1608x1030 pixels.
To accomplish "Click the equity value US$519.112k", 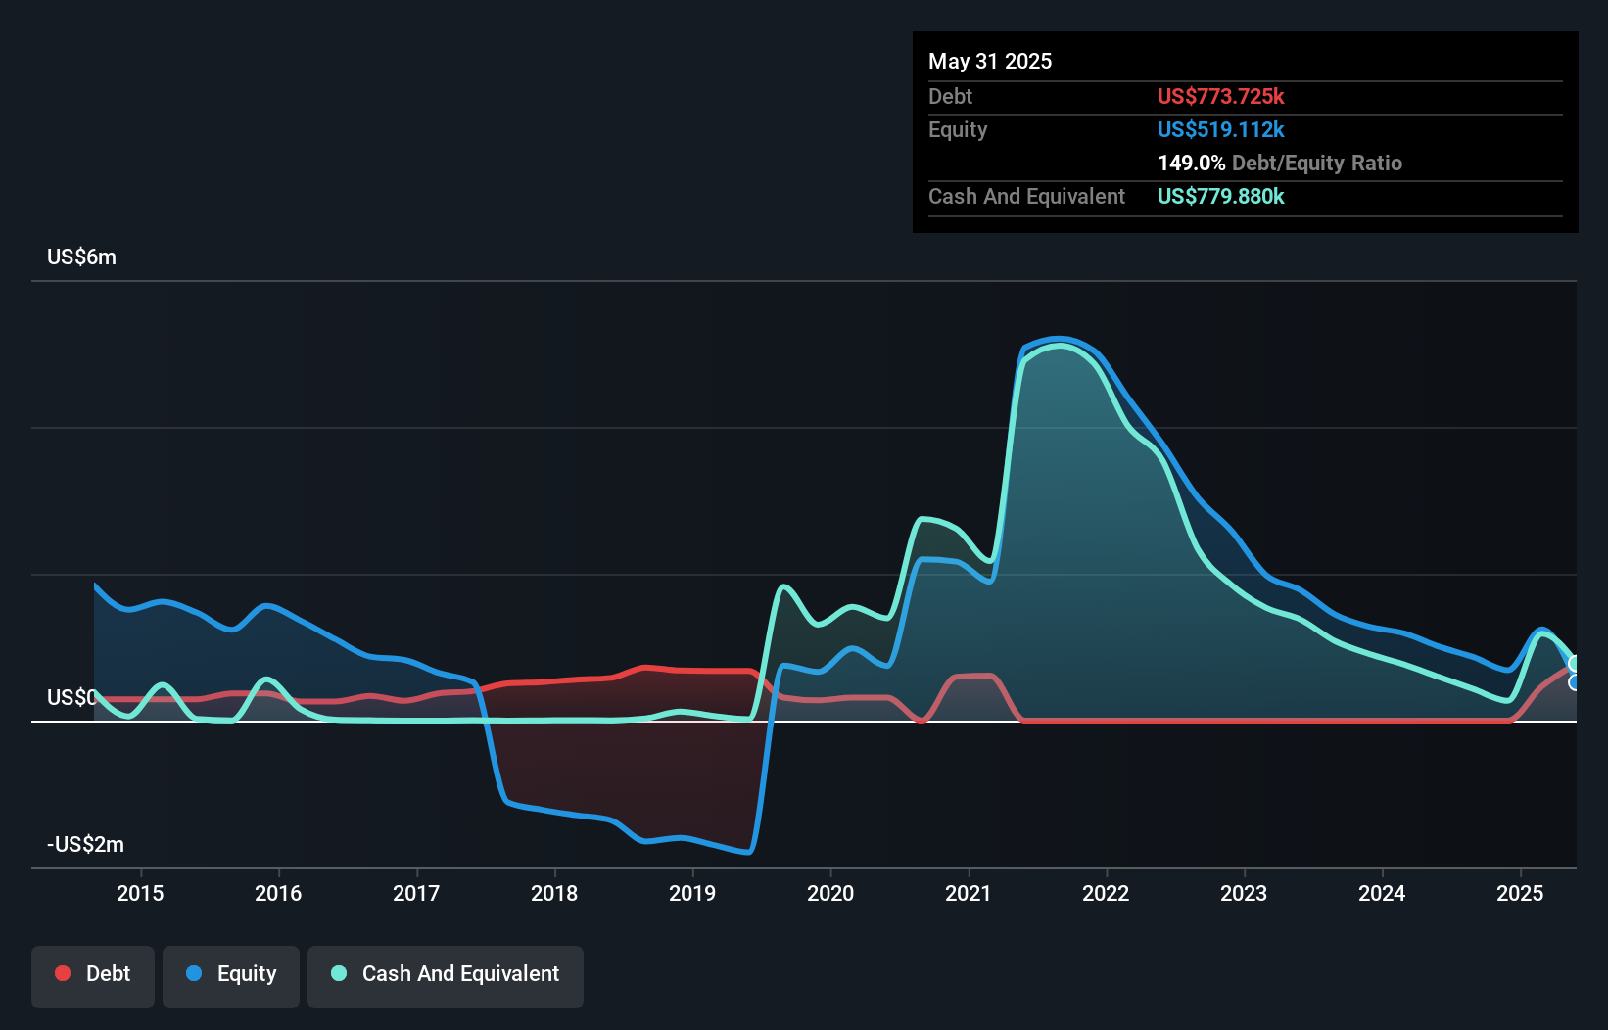I will click(x=1220, y=129).
